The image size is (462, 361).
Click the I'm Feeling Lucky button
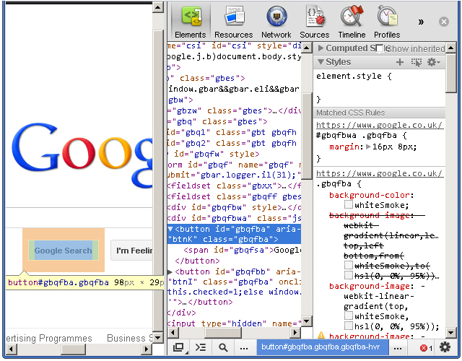pos(131,251)
